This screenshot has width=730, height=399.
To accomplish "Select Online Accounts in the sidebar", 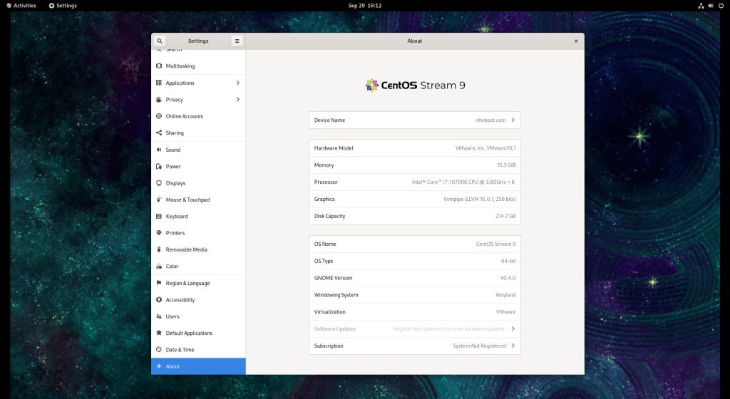I will (198, 116).
